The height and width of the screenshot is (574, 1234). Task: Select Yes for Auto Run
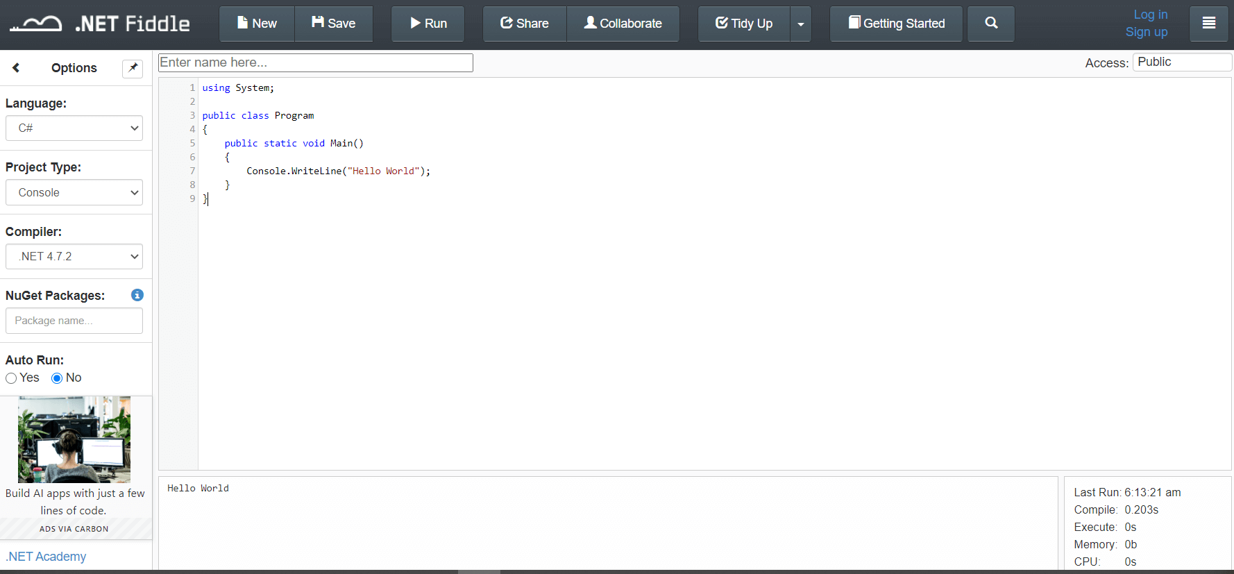pyautogui.click(x=11, y=378)
